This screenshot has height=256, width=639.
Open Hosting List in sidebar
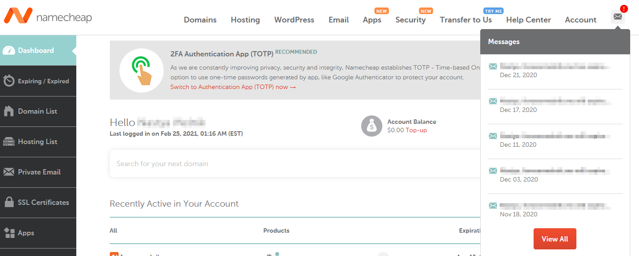pyautogui.click(x=38, y=142)
